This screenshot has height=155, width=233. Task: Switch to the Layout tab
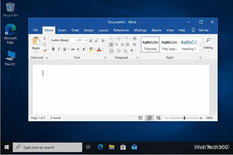[x=103, y=30]
